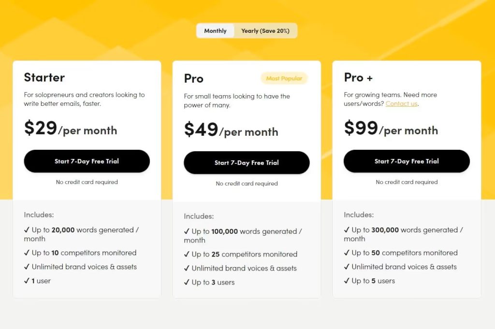The height and width of the screenshot is (329, 495).
Task: Switch to Monthly billing
Action: (215, 31)
